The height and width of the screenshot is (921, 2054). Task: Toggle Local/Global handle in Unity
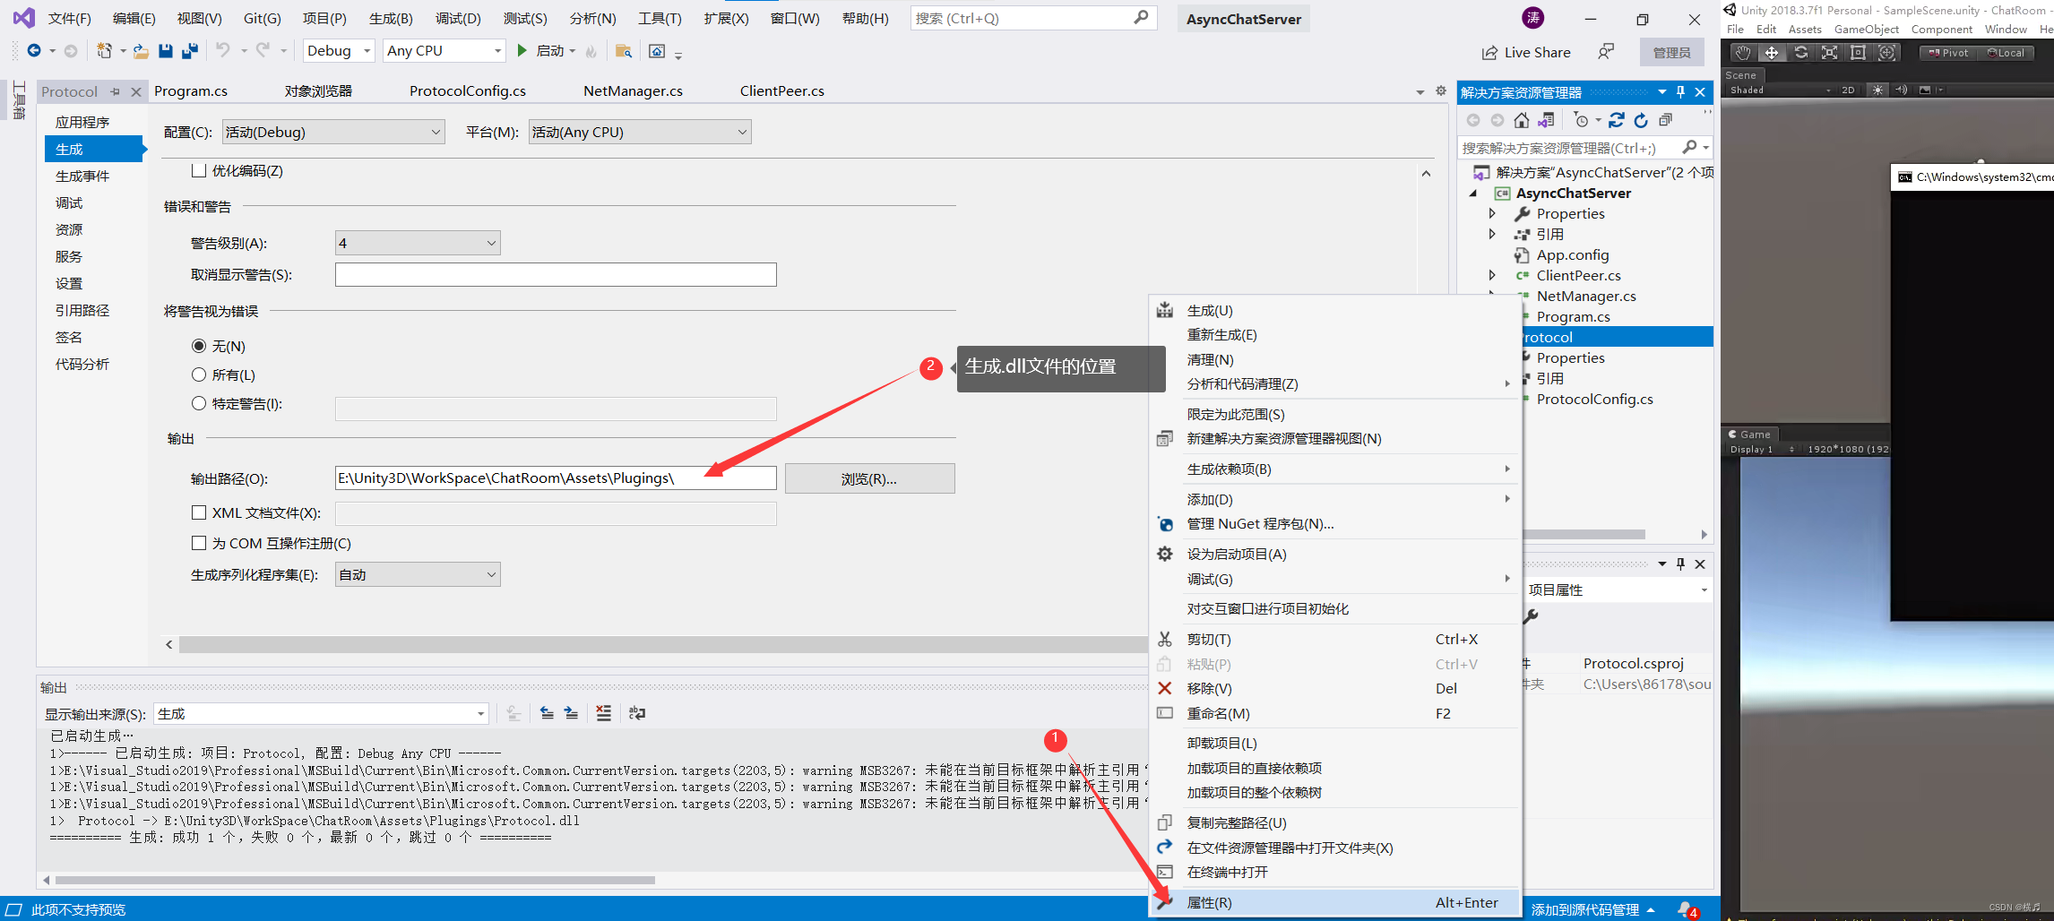2005,53
